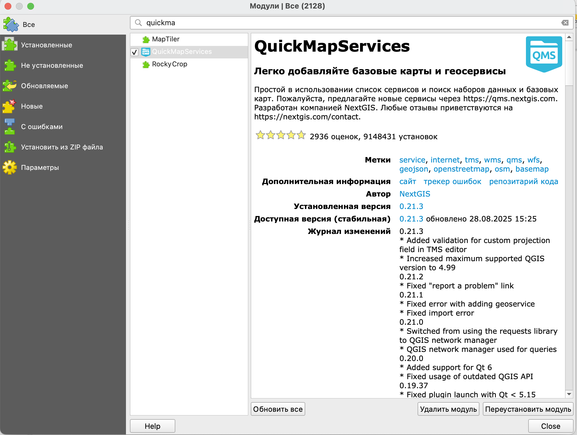Select RockyCrop in the plugin list
Viewport: 577px width, 435px height.
click(169, 64)
